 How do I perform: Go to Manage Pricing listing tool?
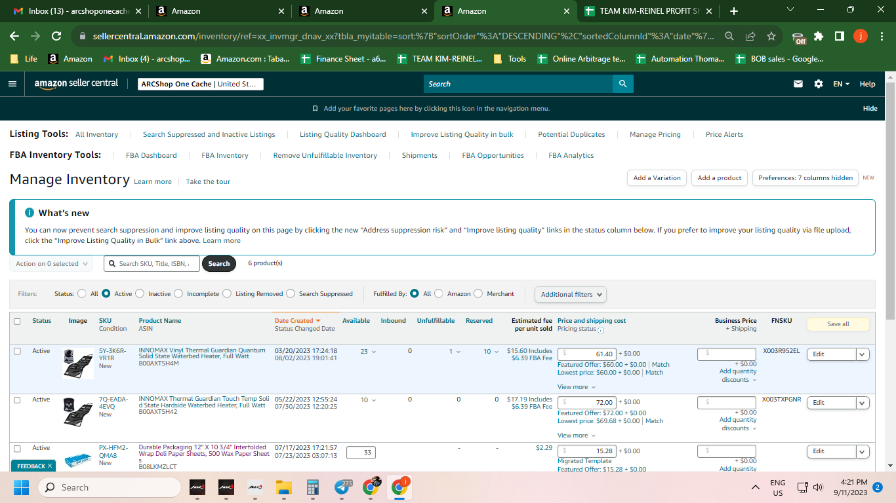[x=655, y=134]
